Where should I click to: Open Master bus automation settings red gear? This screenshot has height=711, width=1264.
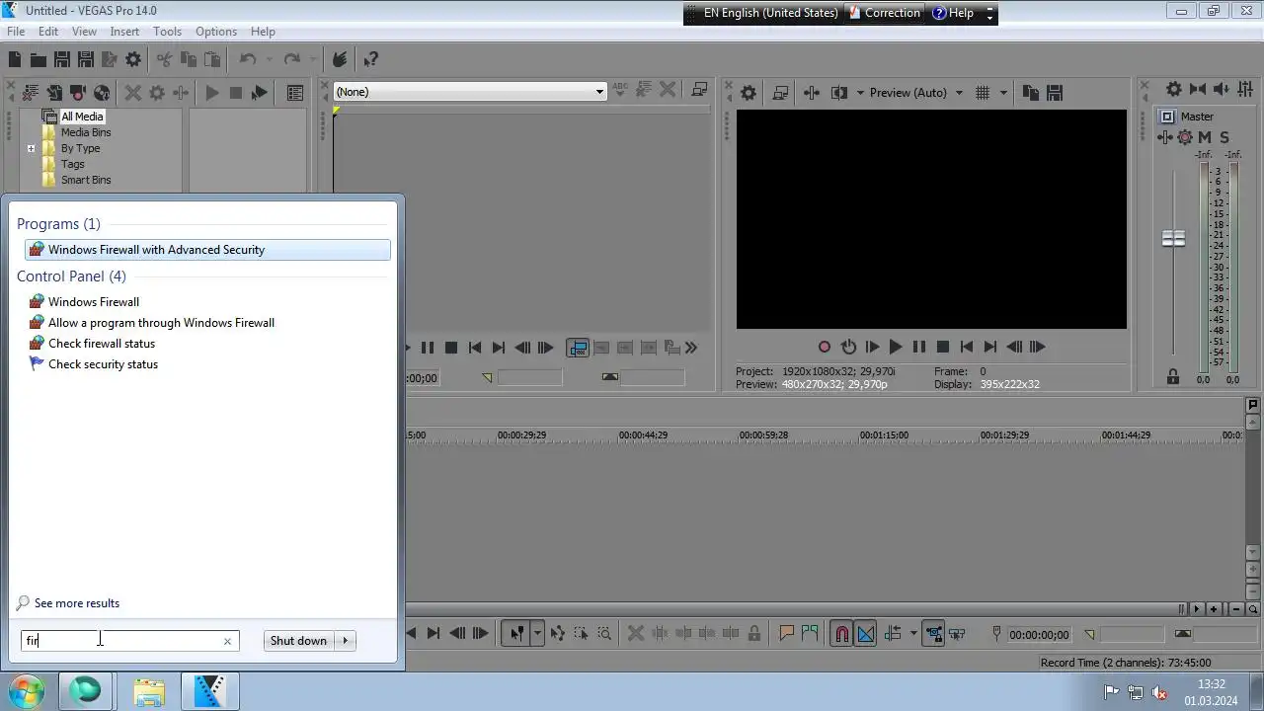(x=1185, y=137)
